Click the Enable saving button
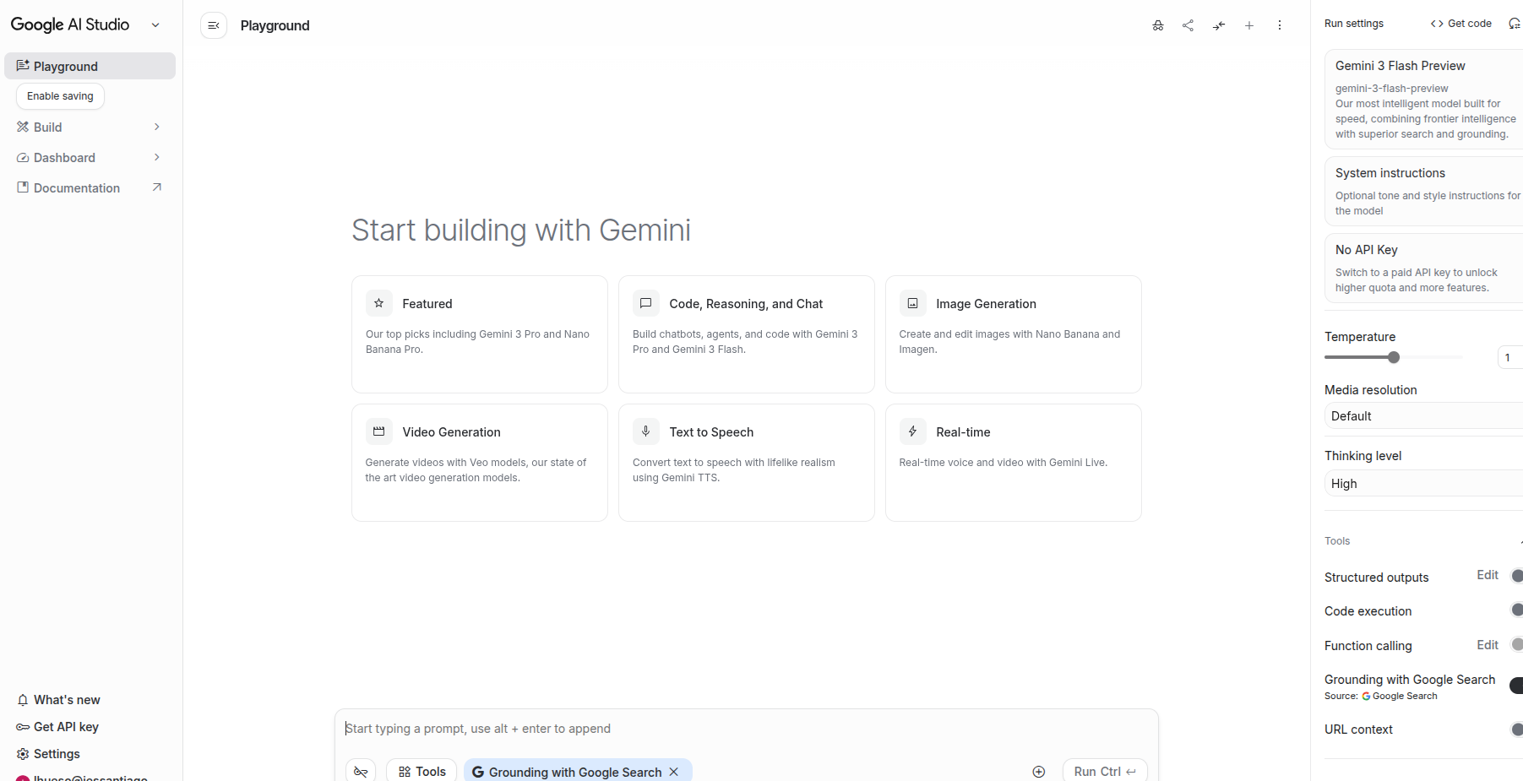Viewport: 1523px width, 781px height. (60, 96)
